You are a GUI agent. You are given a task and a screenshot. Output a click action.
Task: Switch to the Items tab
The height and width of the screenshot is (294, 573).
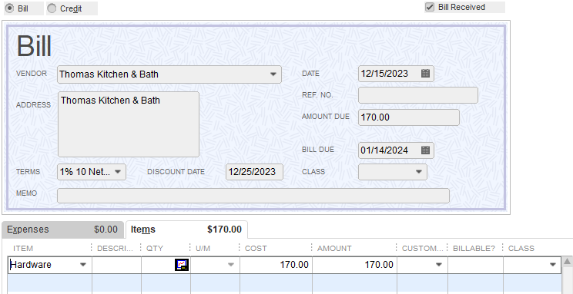pos(186,230)
